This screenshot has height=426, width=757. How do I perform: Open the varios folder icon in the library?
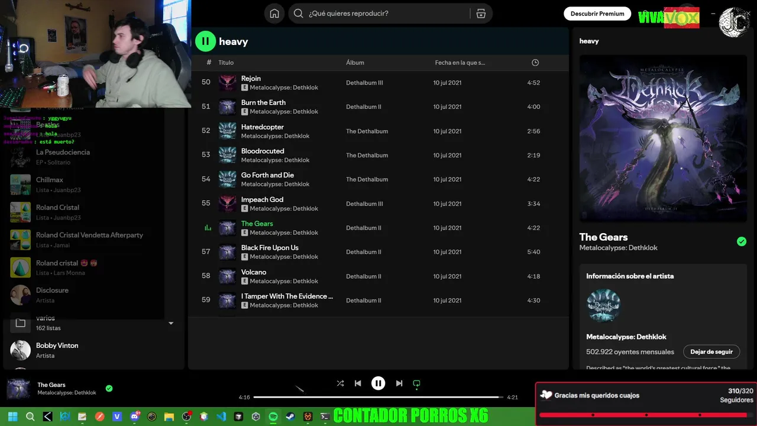[20, 323]
